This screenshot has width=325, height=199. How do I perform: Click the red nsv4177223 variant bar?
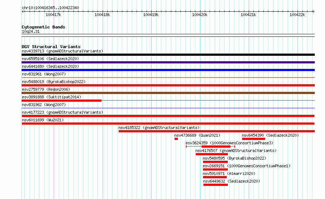pyautogui.click(x=168, y=116)
